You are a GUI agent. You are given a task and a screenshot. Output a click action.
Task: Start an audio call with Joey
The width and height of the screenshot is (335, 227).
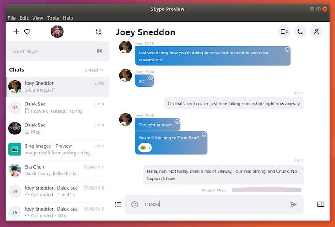coord(300,32)
